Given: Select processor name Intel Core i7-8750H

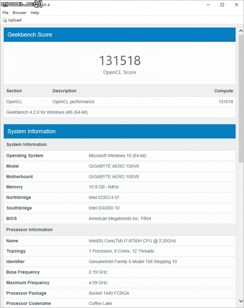Looking at the screenshot, I should [132, 241].
